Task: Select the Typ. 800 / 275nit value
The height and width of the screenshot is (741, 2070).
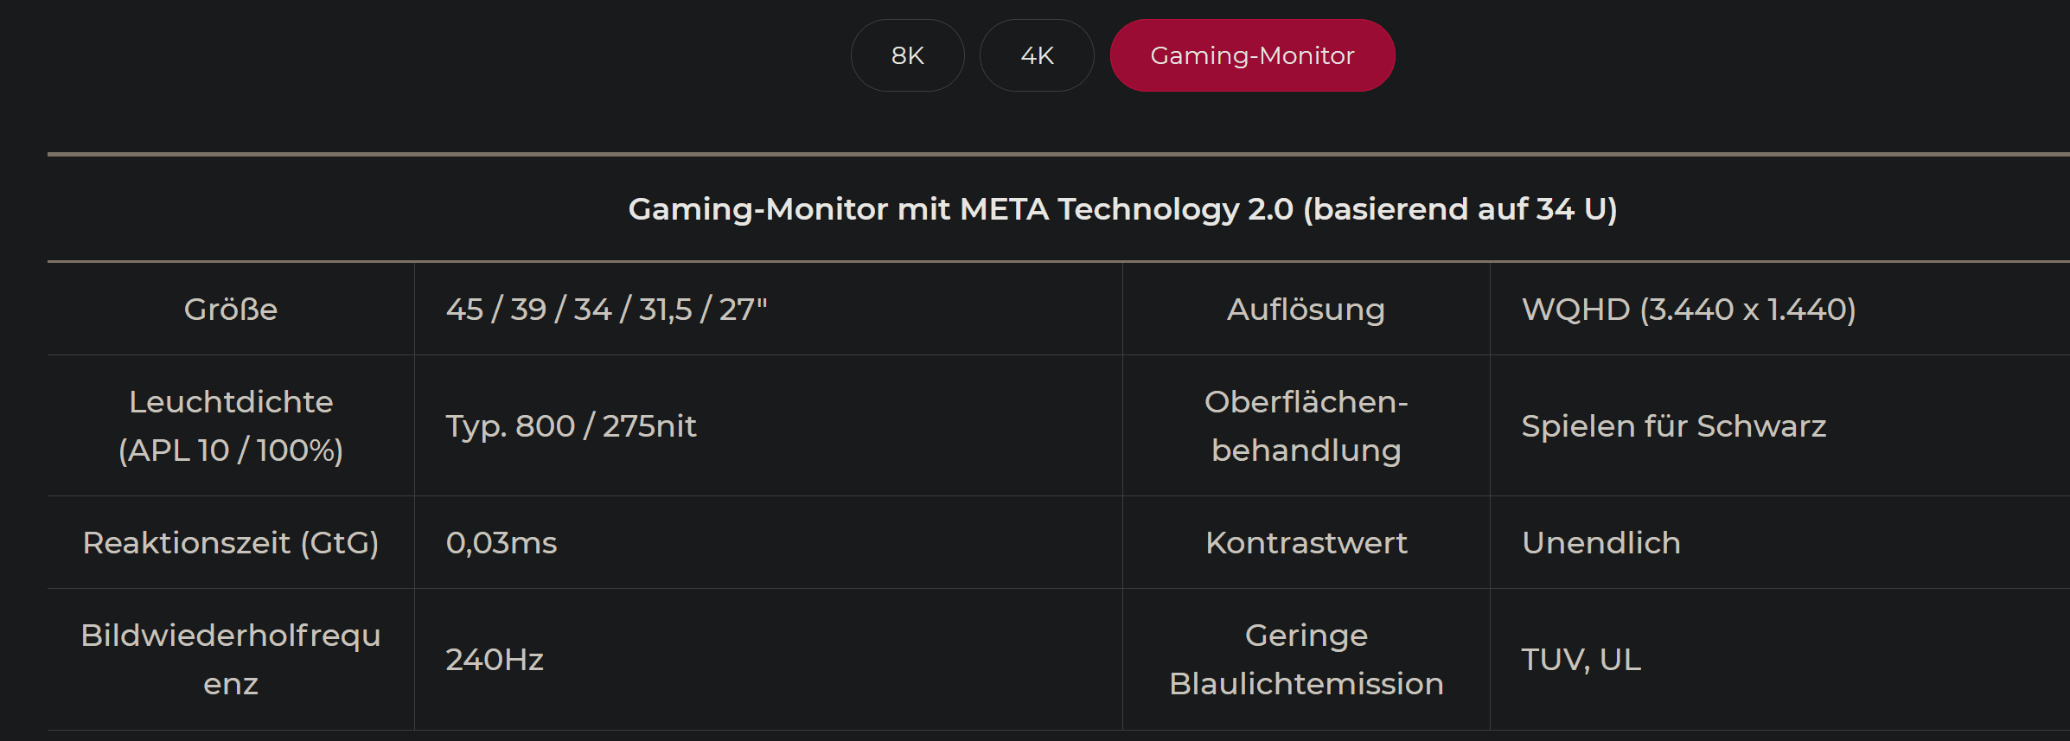Action: (571, 425)
